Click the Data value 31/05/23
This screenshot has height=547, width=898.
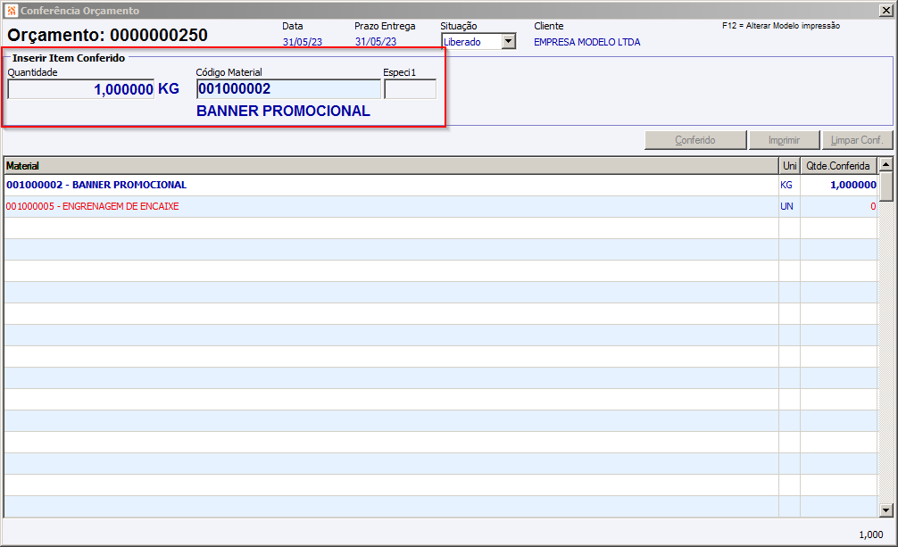coord(303,42)
